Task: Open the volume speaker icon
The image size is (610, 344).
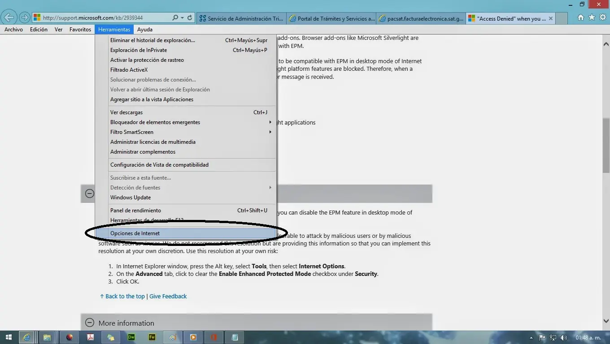Action: coord(564,338)
